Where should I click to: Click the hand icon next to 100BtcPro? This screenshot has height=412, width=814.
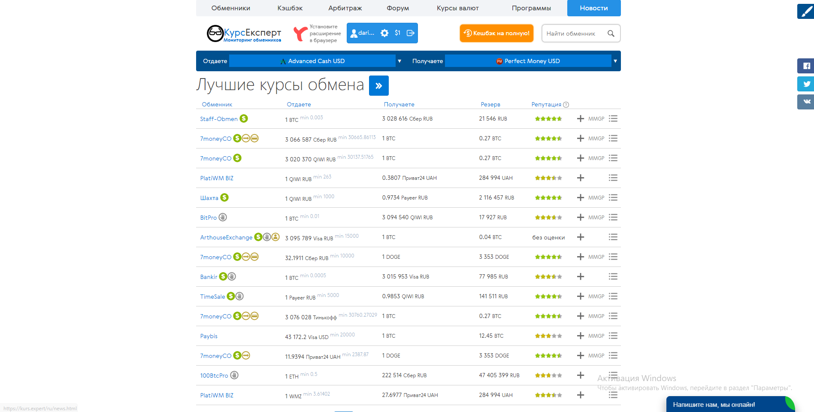point(234,375)
